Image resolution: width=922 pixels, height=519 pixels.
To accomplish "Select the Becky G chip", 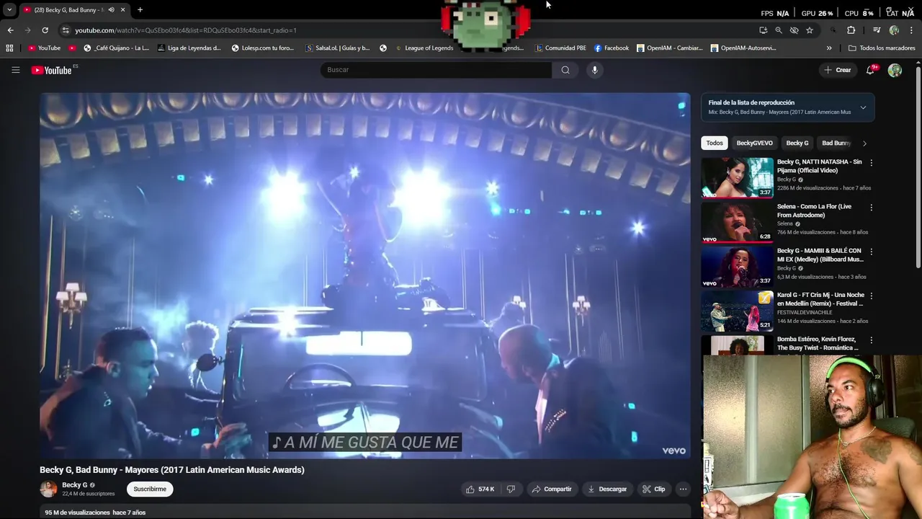I will click(797, 143).
